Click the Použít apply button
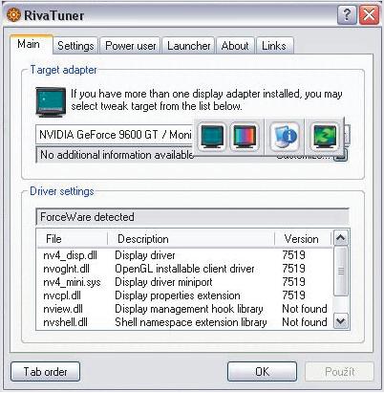This screenshot has height=393, width=384. point(339,371)
